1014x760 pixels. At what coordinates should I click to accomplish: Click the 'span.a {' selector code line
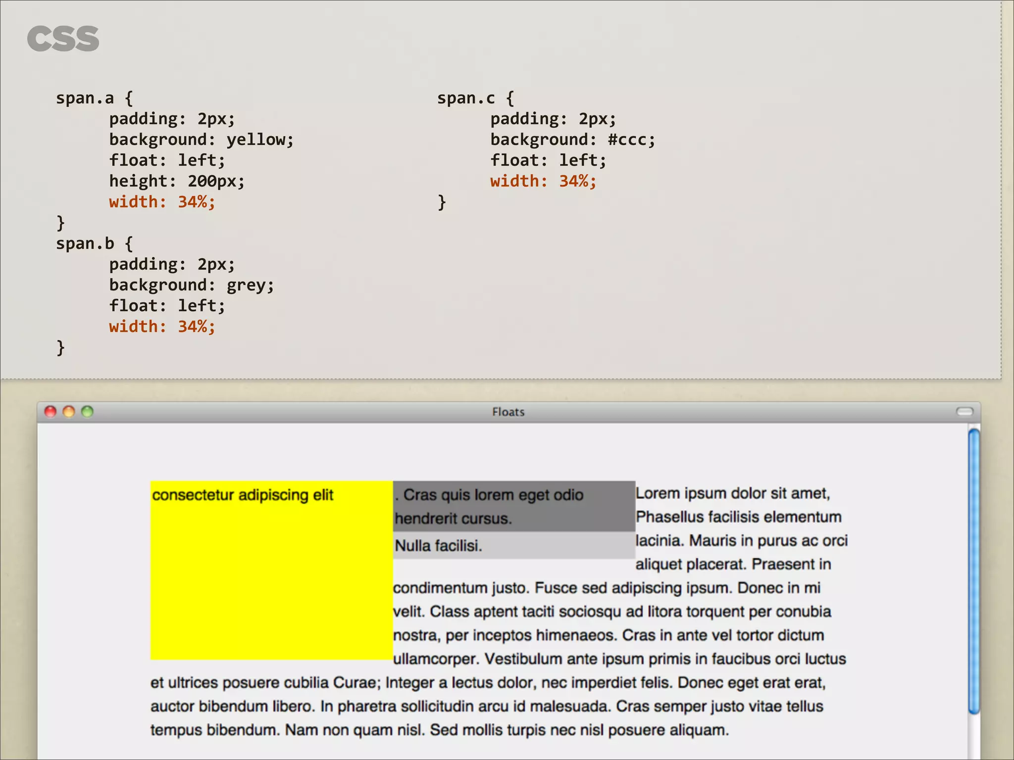95,98
